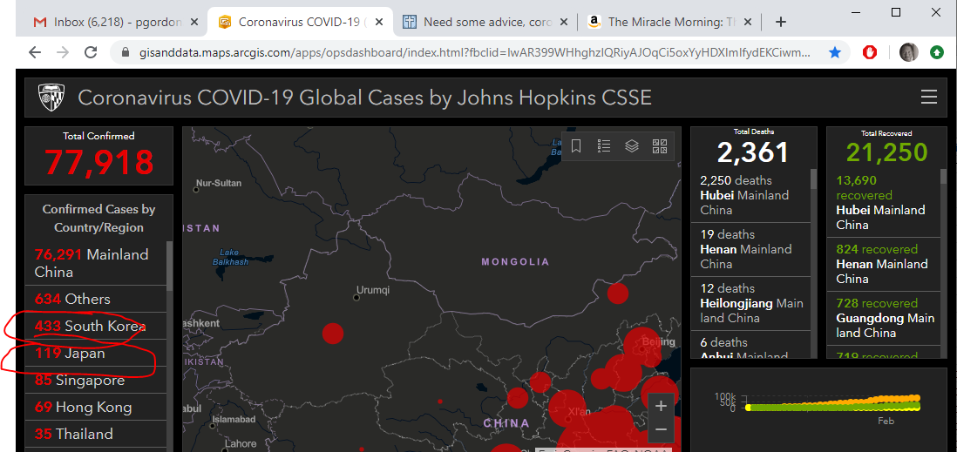
Task: Close the Gmail Inbox tab
Action: (194, 22)
